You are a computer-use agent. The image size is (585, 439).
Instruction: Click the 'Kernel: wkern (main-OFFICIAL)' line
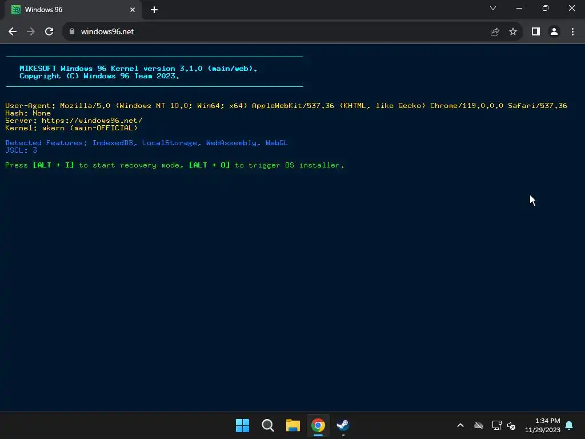point(71,128)
